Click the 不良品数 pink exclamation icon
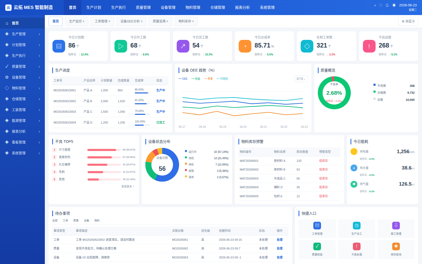 click(369, 46)
